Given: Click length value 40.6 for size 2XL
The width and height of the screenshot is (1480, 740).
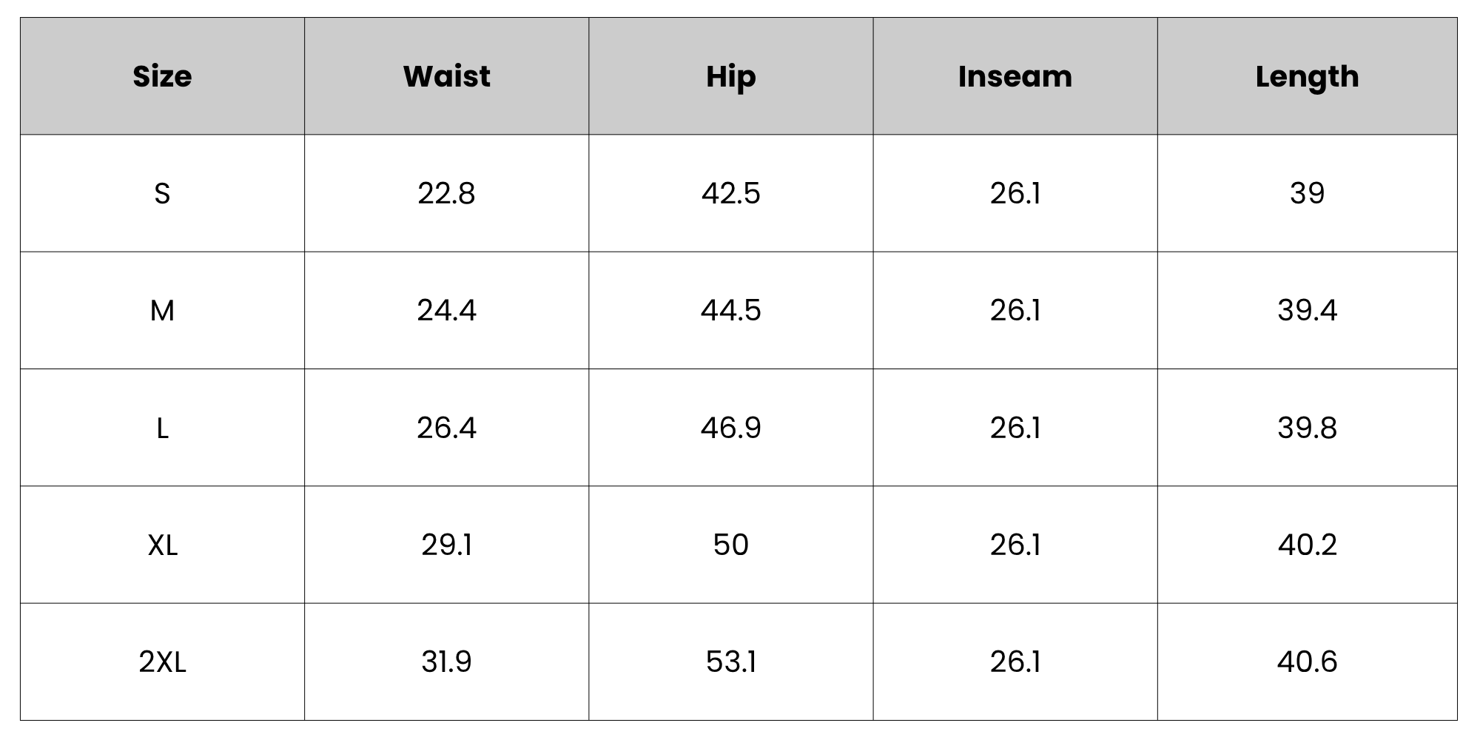Looking at the screenshot, I should point(1307,662).
